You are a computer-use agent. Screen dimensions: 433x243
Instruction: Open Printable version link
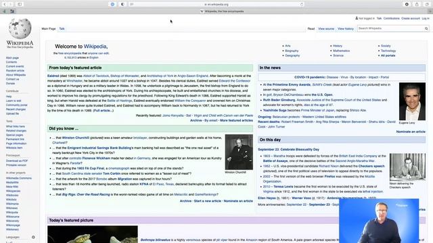coord(16,165)
